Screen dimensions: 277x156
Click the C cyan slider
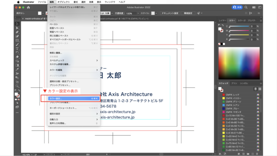(239, 26)
